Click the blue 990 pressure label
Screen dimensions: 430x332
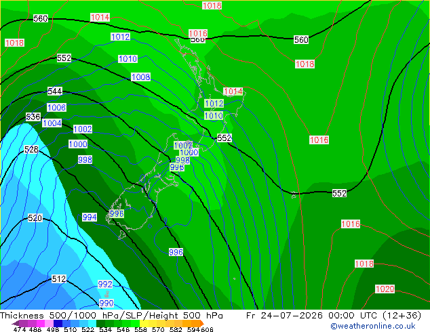click(106, 304)
